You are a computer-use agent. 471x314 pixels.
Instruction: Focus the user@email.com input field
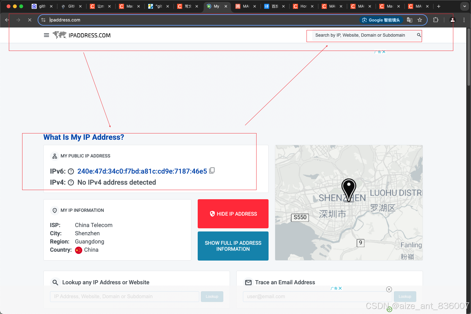318,297
